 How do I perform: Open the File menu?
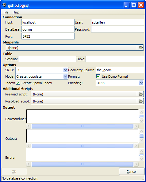coord(6,12)
